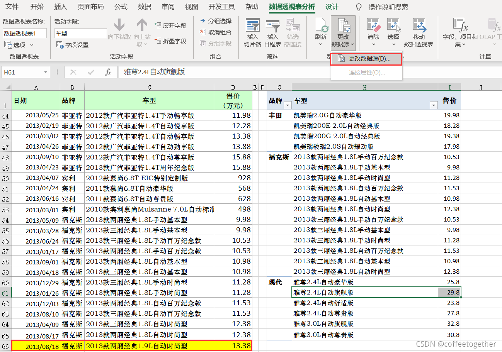Click the 折叠字段 button
Image resolution: width=502 pixels, height=352 pixels.
[170, 41]
